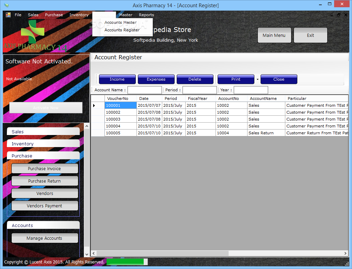Open Vendors Payment from the sidebar
The width and height of the screenshot is (352, 269).
(45, 206)
